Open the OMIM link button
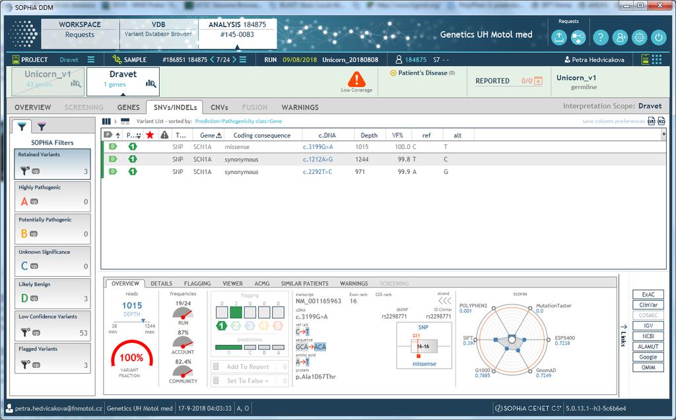Viewport: 676px width, 420px height. [x=648, y=367]
